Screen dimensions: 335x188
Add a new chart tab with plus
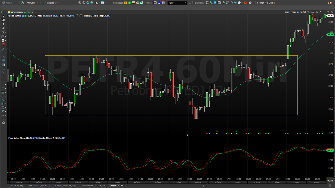(36, 12)
